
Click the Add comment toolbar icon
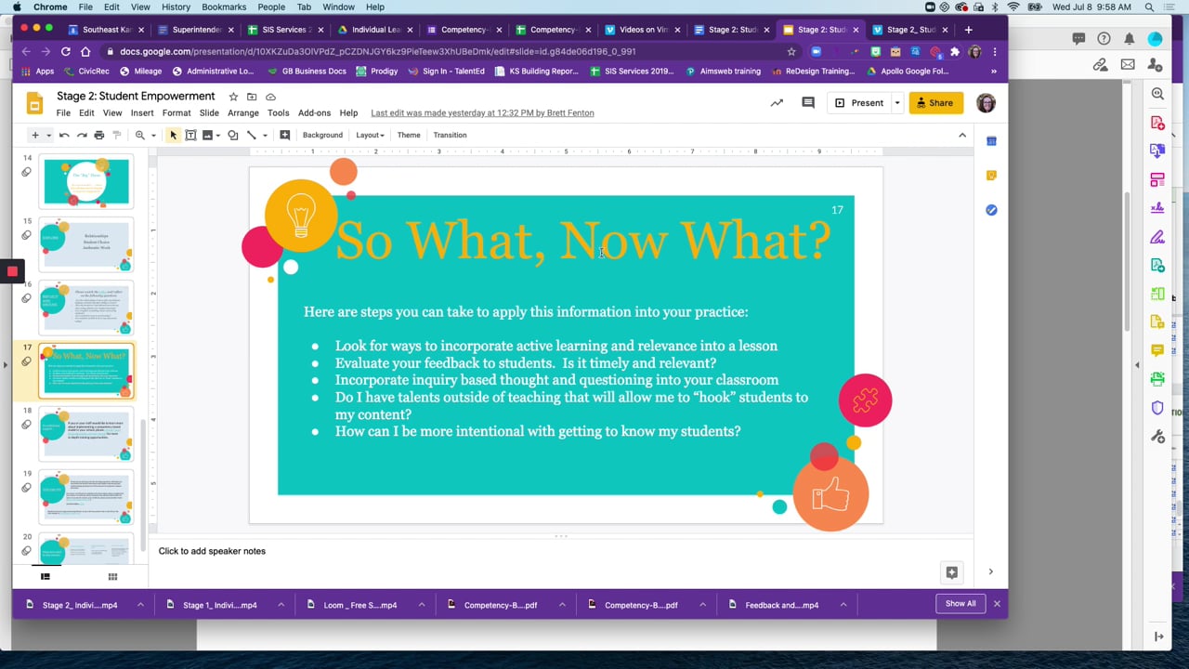click(x=285, y=136)
